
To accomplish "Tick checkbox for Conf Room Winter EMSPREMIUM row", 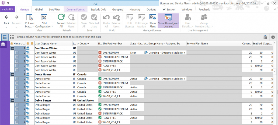I will coord(17,53).
